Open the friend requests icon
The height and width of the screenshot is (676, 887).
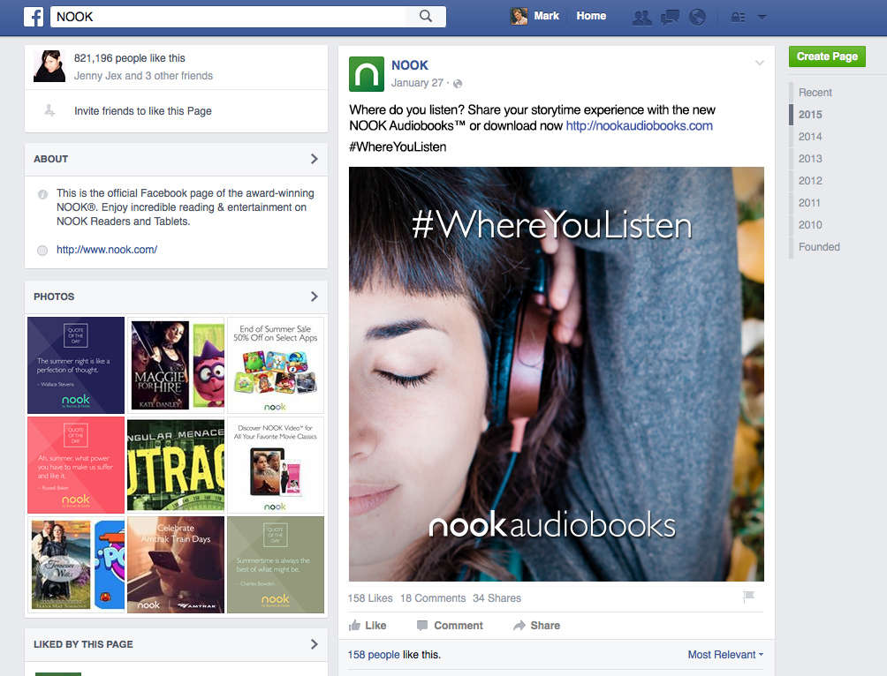641,18
